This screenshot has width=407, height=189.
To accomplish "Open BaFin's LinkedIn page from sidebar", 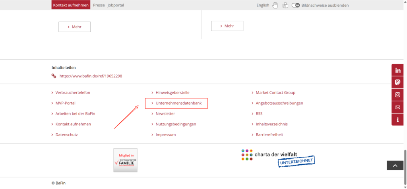I will click(397, 70).
